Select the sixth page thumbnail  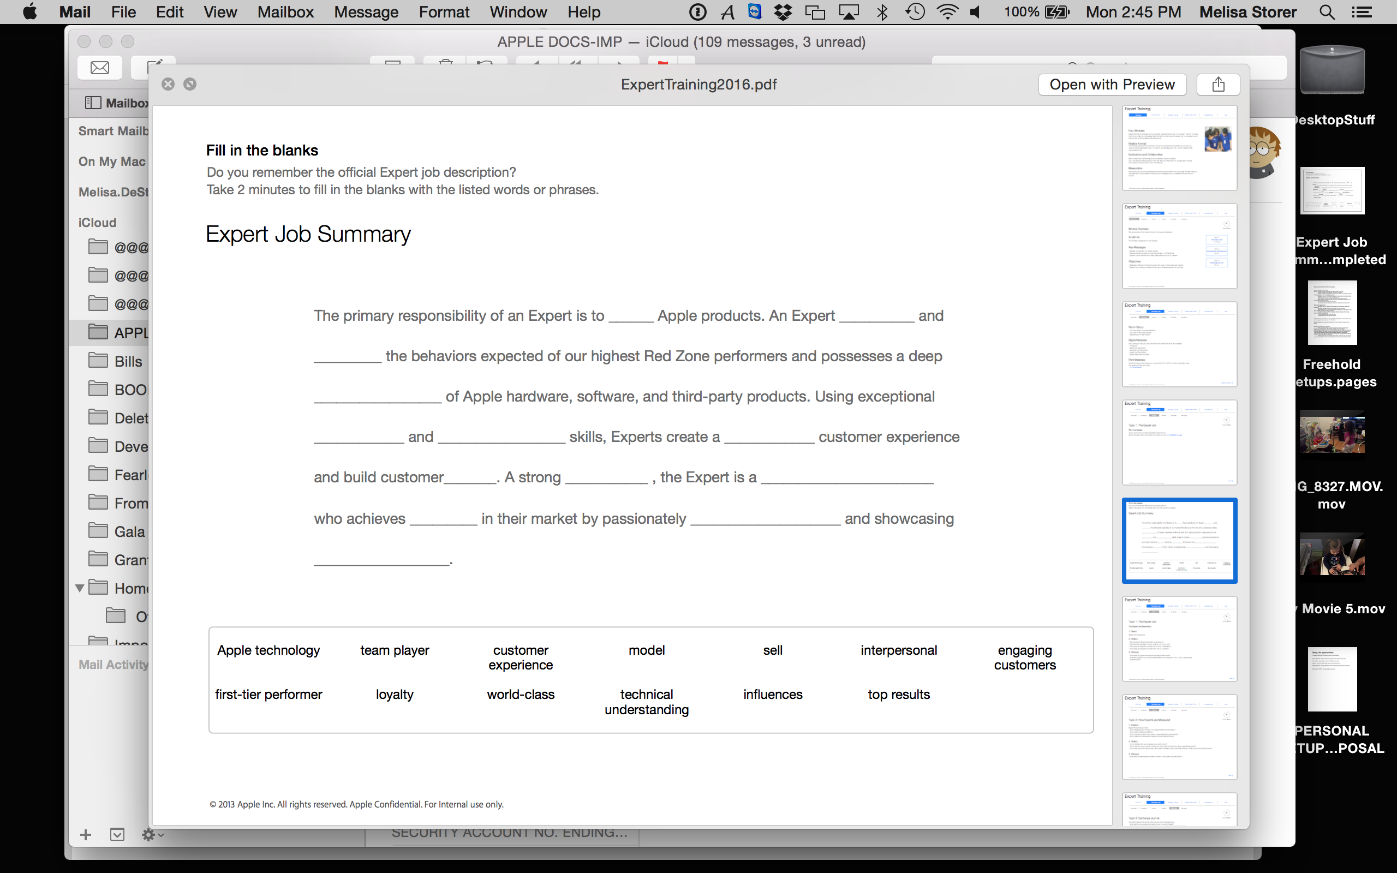[1179, 638]
